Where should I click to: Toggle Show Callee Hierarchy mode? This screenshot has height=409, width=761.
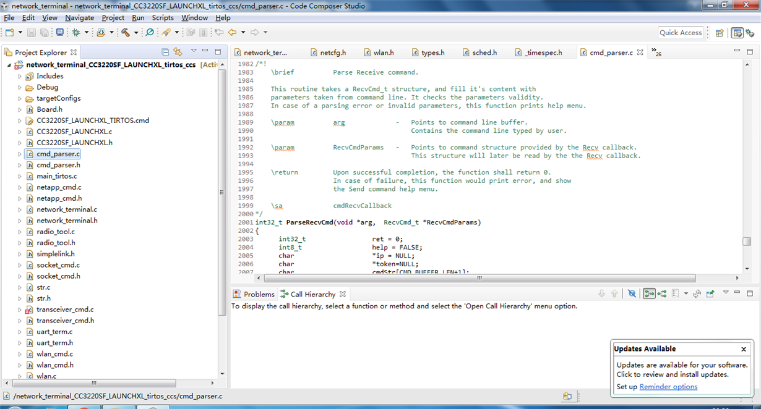(662, 293)
